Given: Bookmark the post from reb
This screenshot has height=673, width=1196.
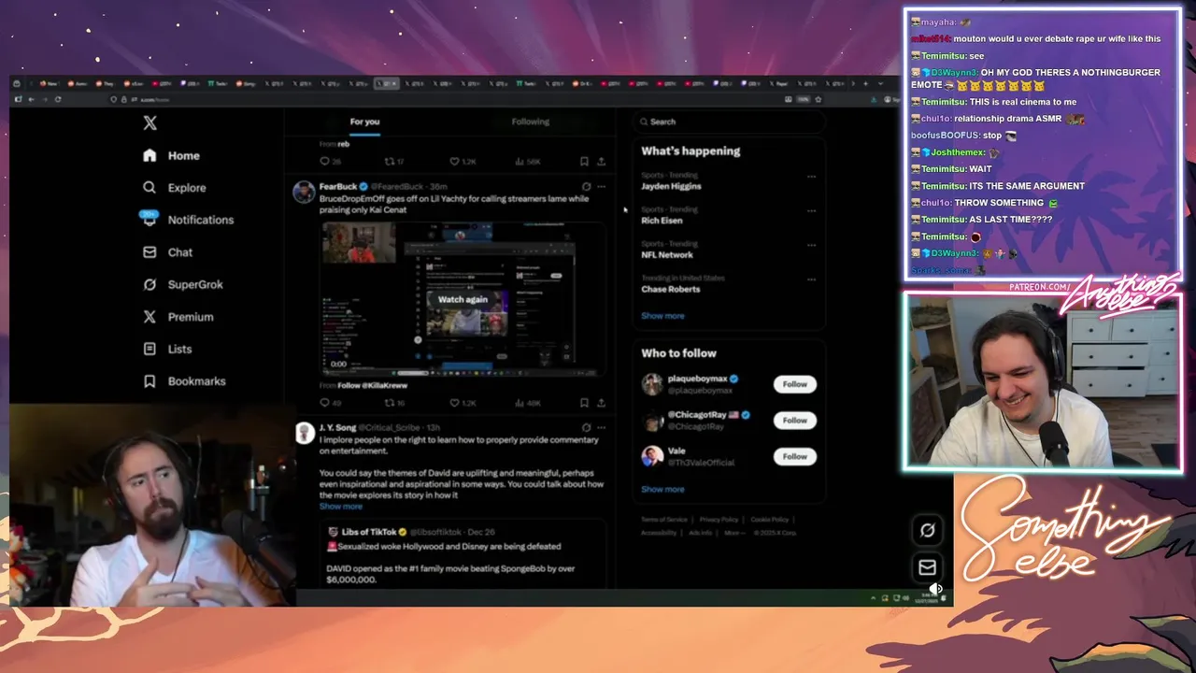Looking at the screenshot, I should tap(584, 161).
